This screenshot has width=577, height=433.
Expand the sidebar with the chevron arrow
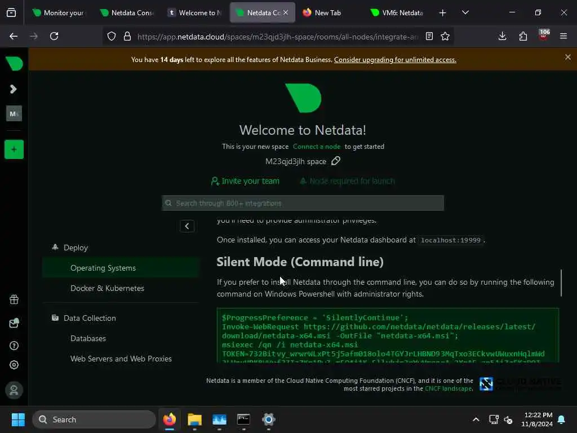click(14, 89)
